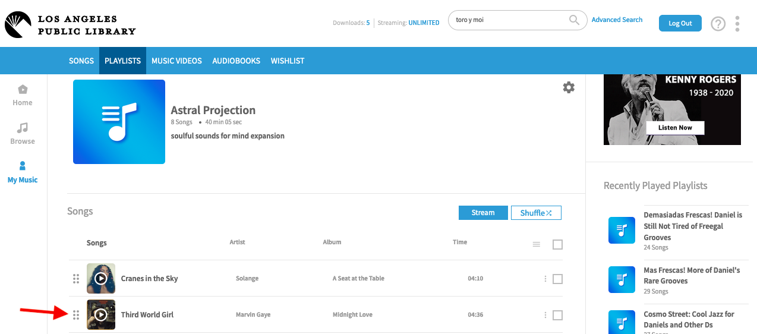Click the Advanced Search link

coord(617,20)
